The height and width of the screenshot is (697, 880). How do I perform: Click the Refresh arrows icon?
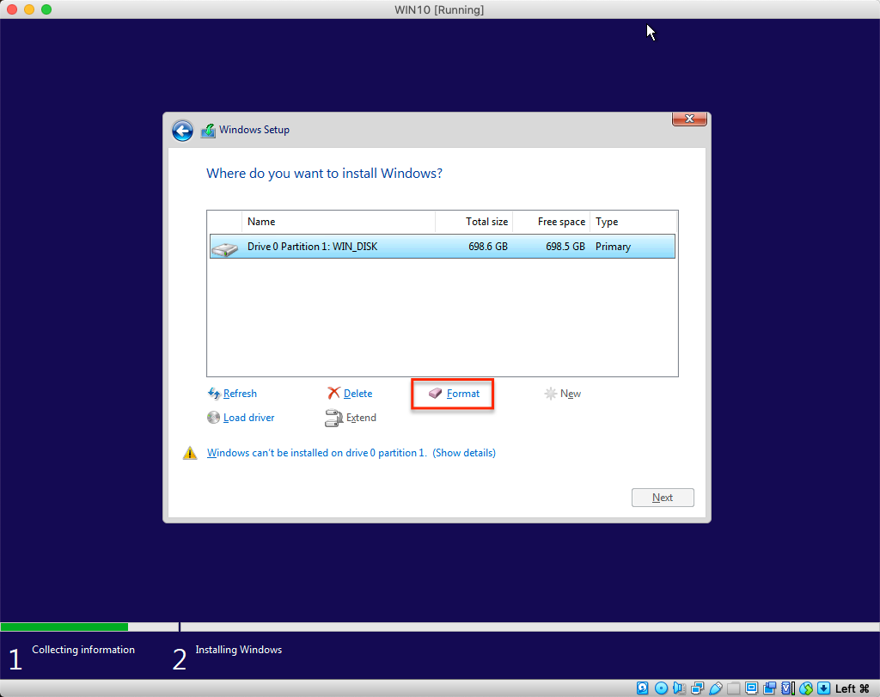[214, 394]
